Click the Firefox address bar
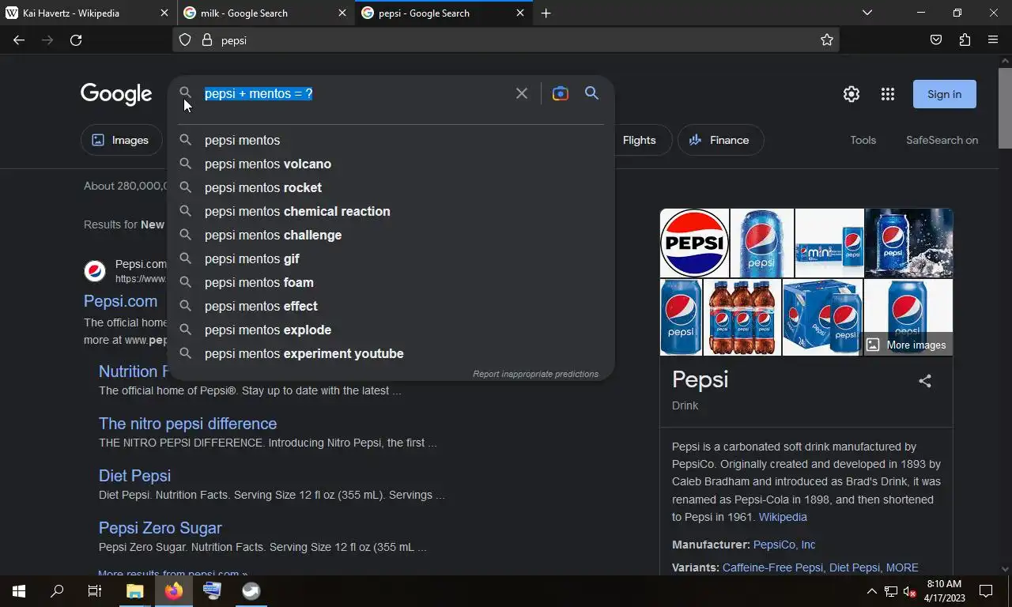1012x607 pixels. tap(506, 40)
